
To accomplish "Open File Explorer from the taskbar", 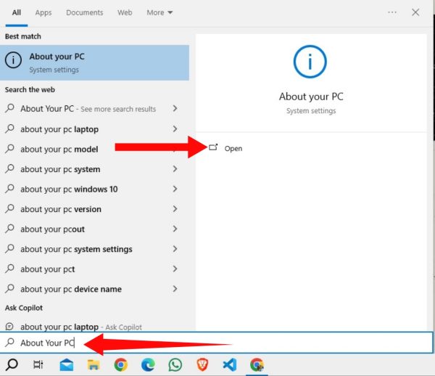I will 94,364.
